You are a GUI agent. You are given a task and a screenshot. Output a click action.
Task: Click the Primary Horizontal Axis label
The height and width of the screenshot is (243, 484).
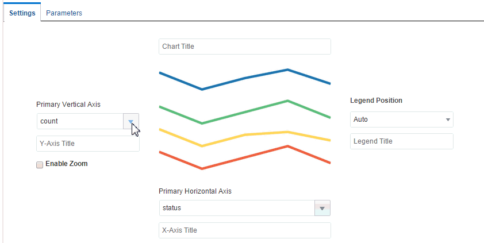[x=195, y=191]
